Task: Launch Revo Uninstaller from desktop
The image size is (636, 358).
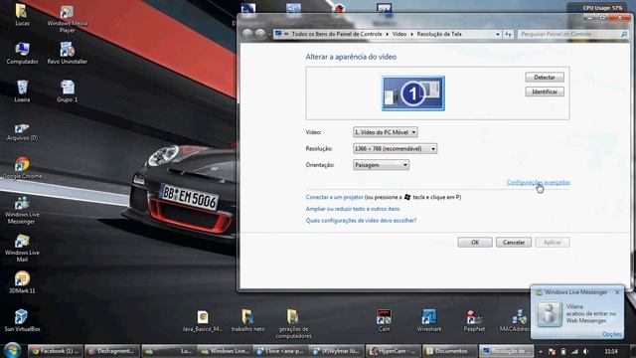Action: [x=67, y=53]
